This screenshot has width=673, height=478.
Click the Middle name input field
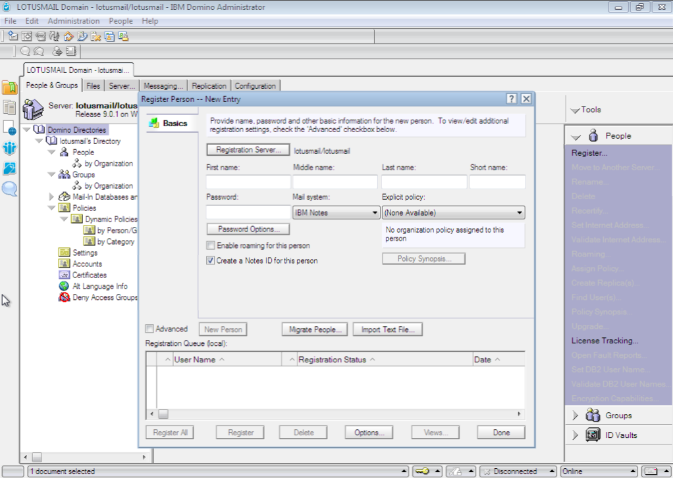(335, 181)
